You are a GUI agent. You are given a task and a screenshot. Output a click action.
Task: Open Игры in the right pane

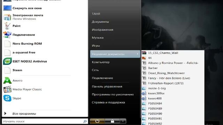96,45
